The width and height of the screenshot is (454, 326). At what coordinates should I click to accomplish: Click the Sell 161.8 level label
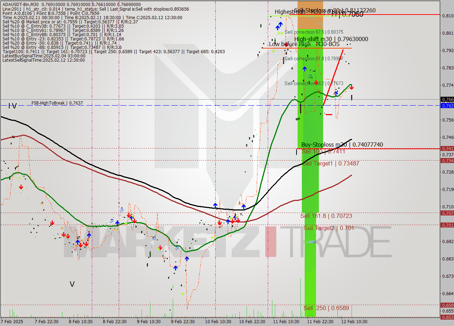pyautogui.click(x=326, y=216)
